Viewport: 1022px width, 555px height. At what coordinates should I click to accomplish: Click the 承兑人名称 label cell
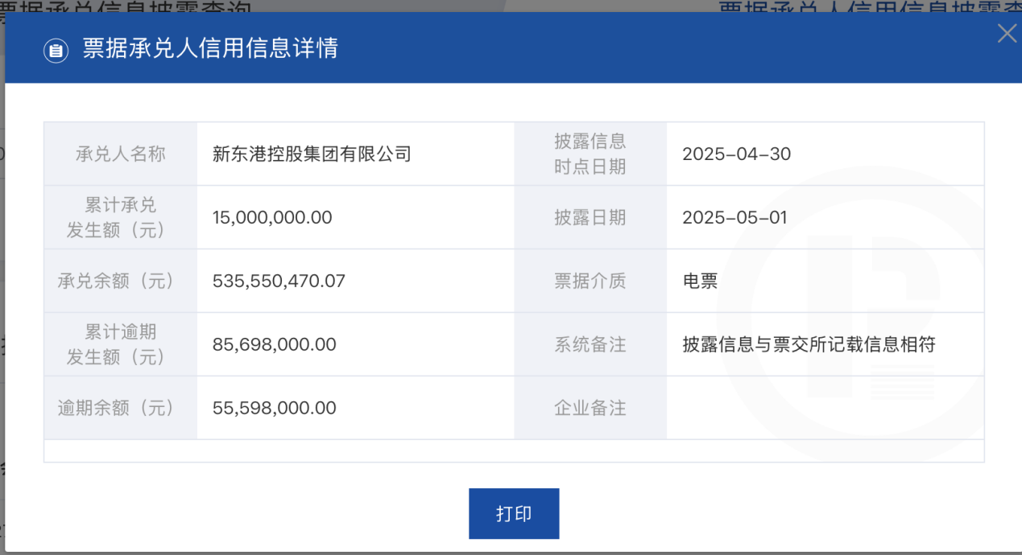120,154
